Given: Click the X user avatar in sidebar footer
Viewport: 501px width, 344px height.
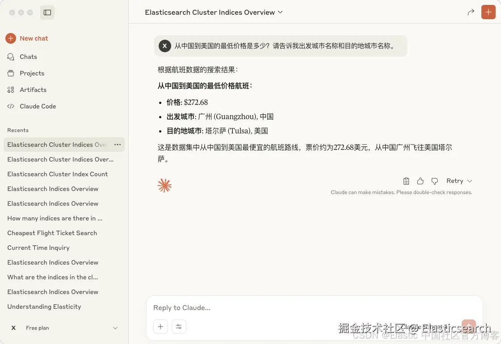Looking at the screenshot, I should [13, 328].
